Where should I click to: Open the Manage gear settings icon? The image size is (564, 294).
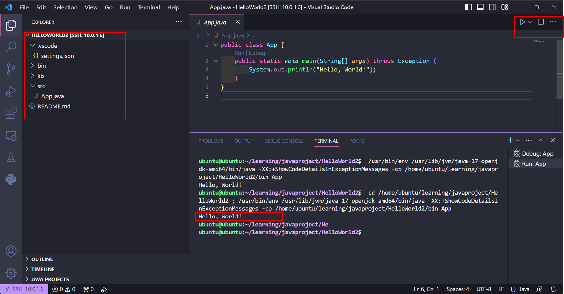click(11, 273)
